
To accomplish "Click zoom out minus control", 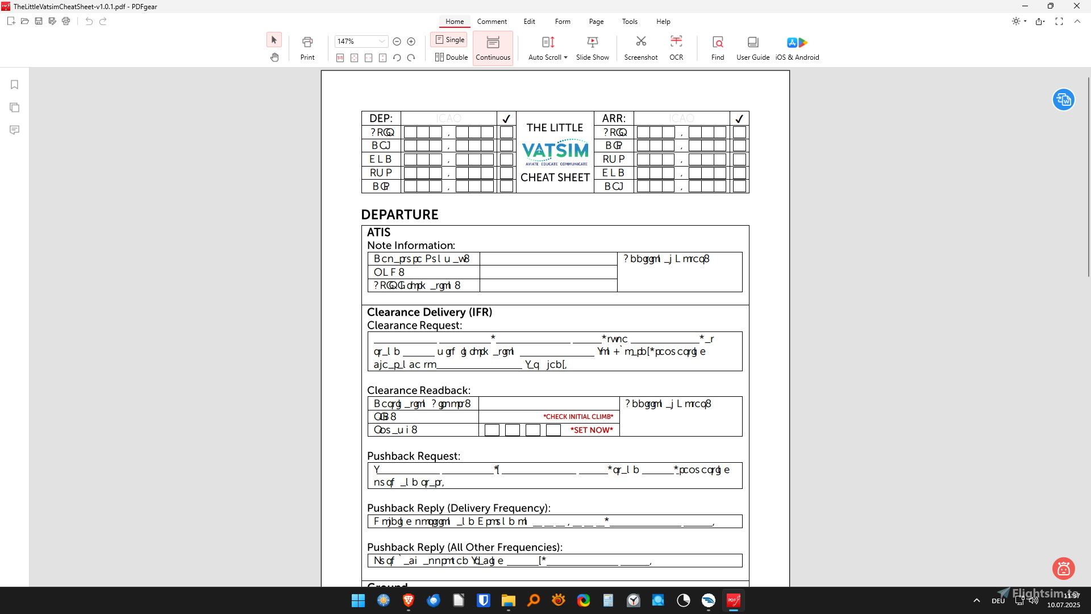I will pos(397,41).
